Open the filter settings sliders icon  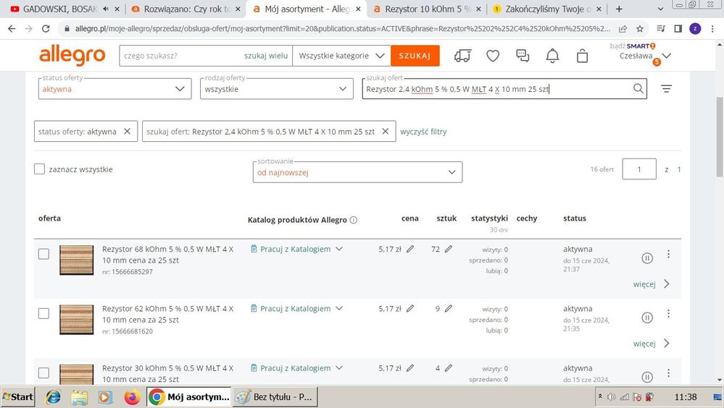click(x=666, y=88)
